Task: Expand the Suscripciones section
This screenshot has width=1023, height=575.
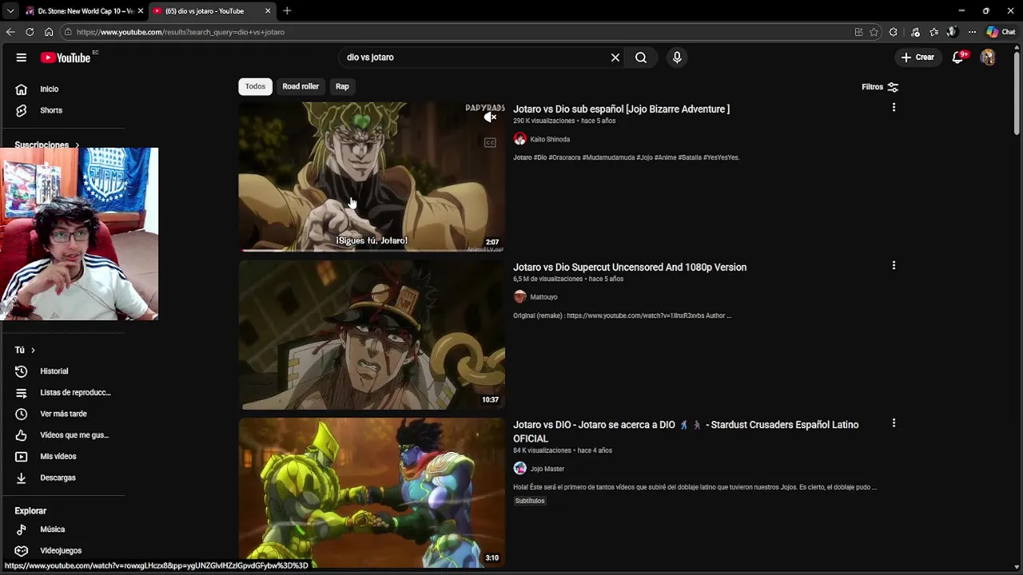Action: tap(47, 145)
